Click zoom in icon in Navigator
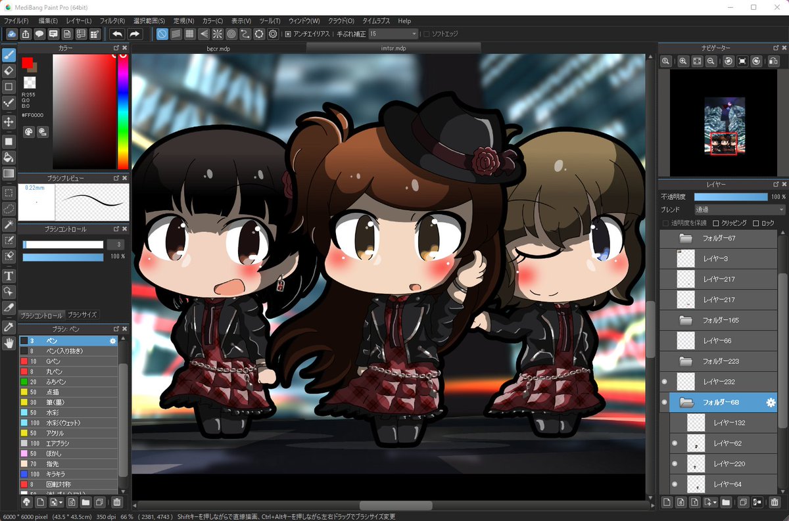This screenshot has width=789, height=521. (x=683, y=60)
